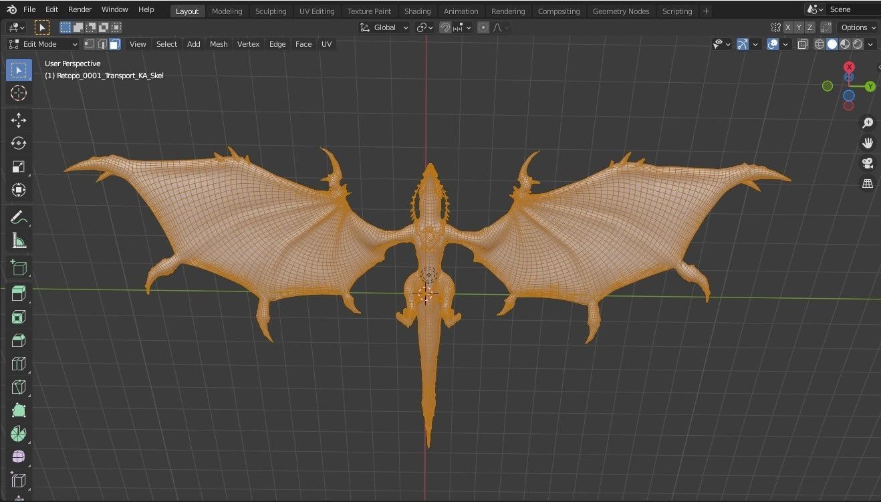Viewport: 881px width, 502px height.
Task: Activate the Rotate tool
Action: 19,143
